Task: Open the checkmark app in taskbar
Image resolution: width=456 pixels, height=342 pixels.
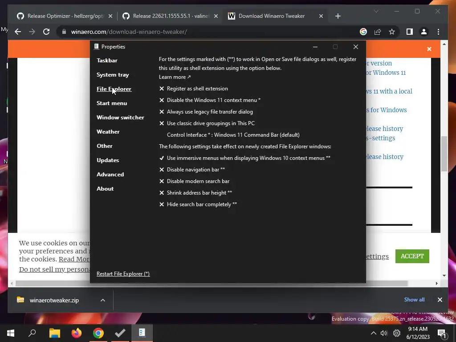Action: tap(120, 333)
